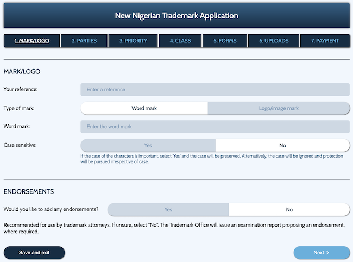
Task: Set Case sensitive to No
Action: tap(282, 145)
